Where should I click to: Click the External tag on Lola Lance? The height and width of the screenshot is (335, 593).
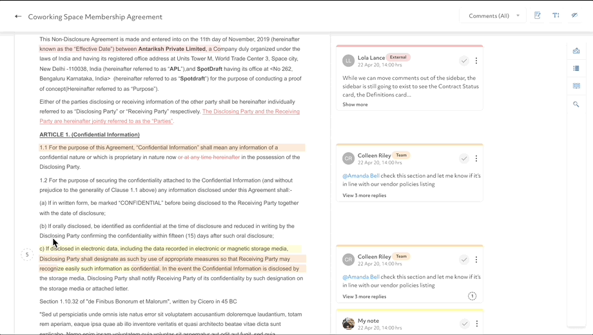(x=398, y=57)
